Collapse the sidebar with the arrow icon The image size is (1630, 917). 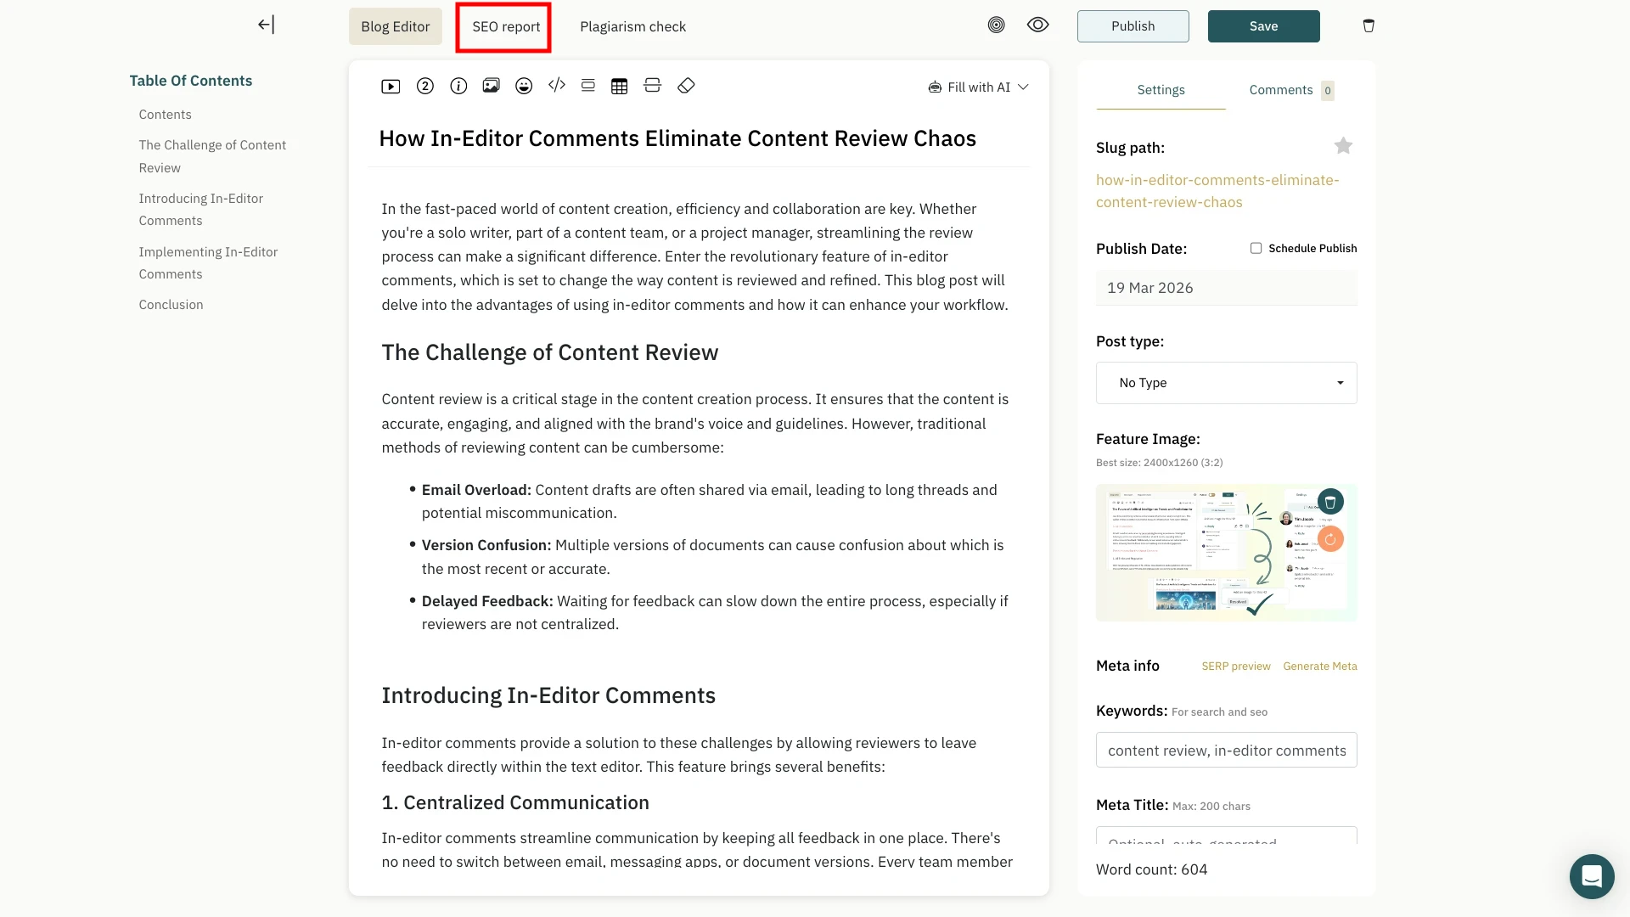[266, 25]
